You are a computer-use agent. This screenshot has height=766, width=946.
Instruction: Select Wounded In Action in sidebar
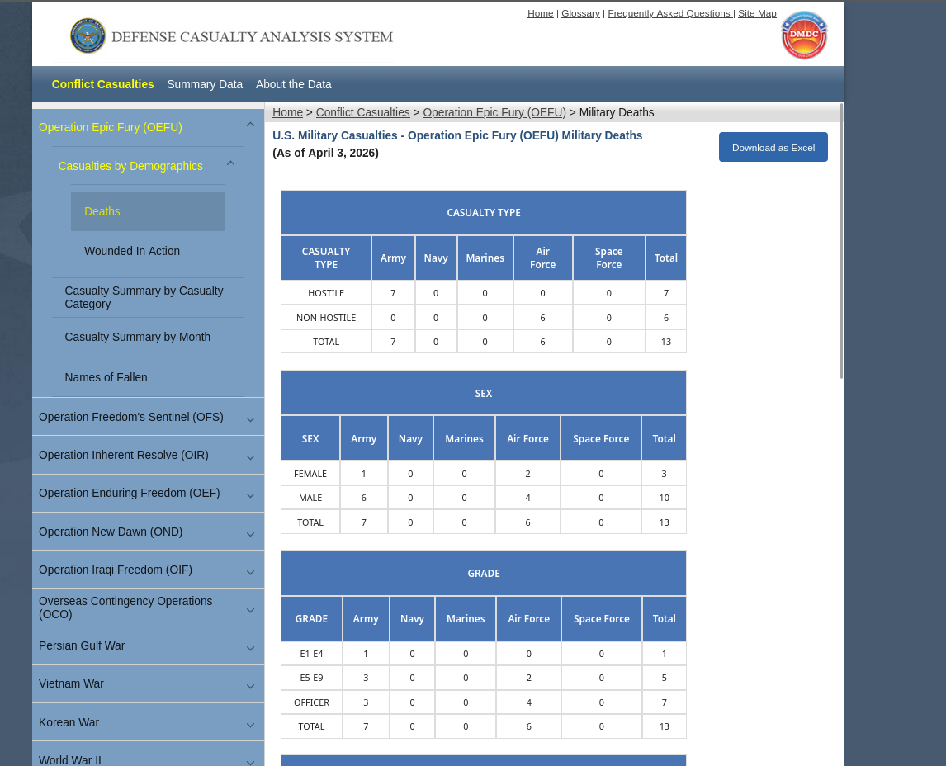pos(132,251)
